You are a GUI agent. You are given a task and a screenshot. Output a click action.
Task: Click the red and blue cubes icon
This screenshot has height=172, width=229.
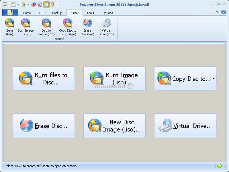34,5
